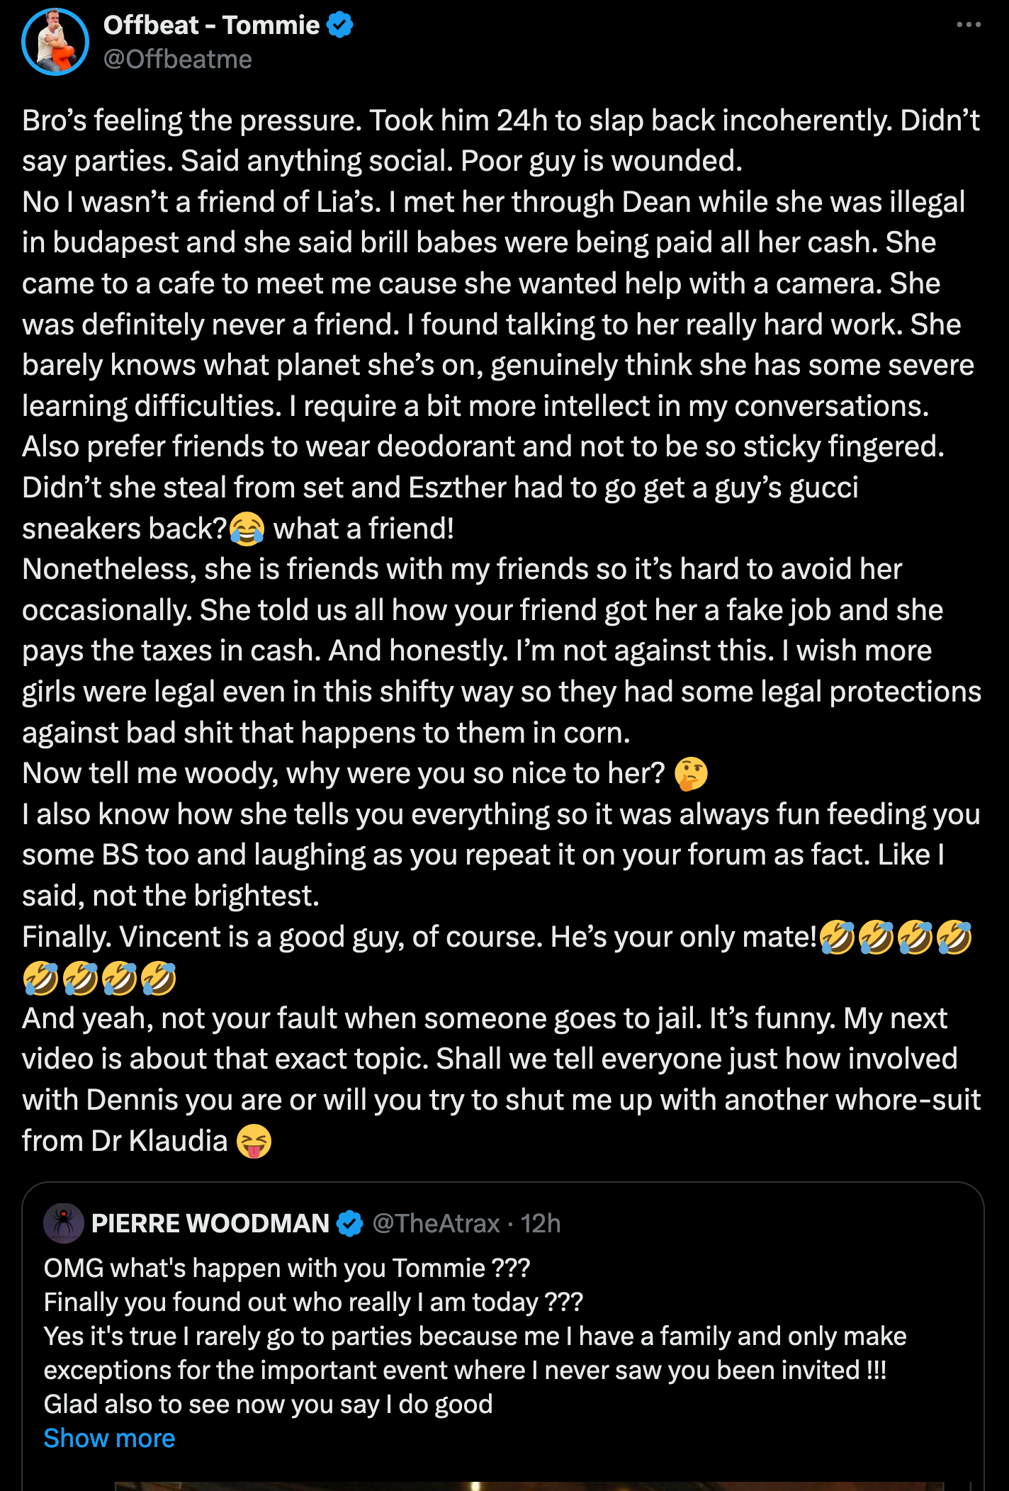Click Pierre Woodman's spider avatar
Image resolution: width=1009 pixels, height=1491 pixels.
(64, 1223)
